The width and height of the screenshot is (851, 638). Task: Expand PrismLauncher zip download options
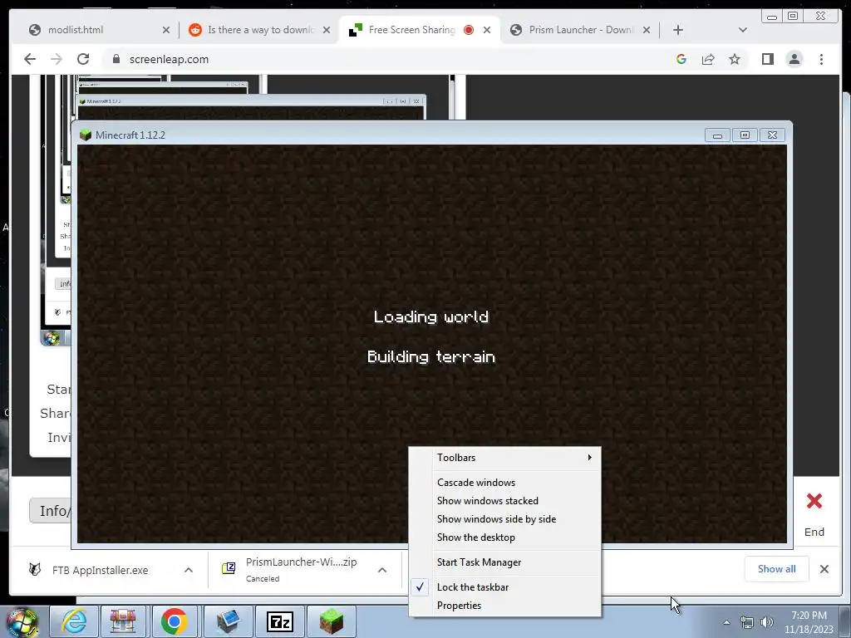382,570
